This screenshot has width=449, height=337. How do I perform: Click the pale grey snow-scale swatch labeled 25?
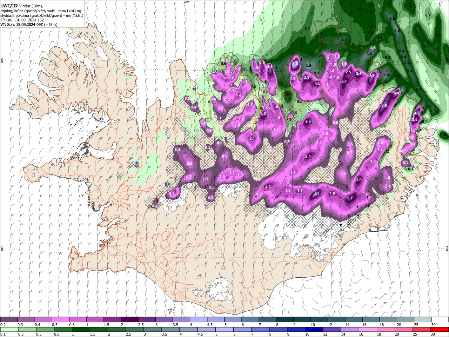pos(422,320)
